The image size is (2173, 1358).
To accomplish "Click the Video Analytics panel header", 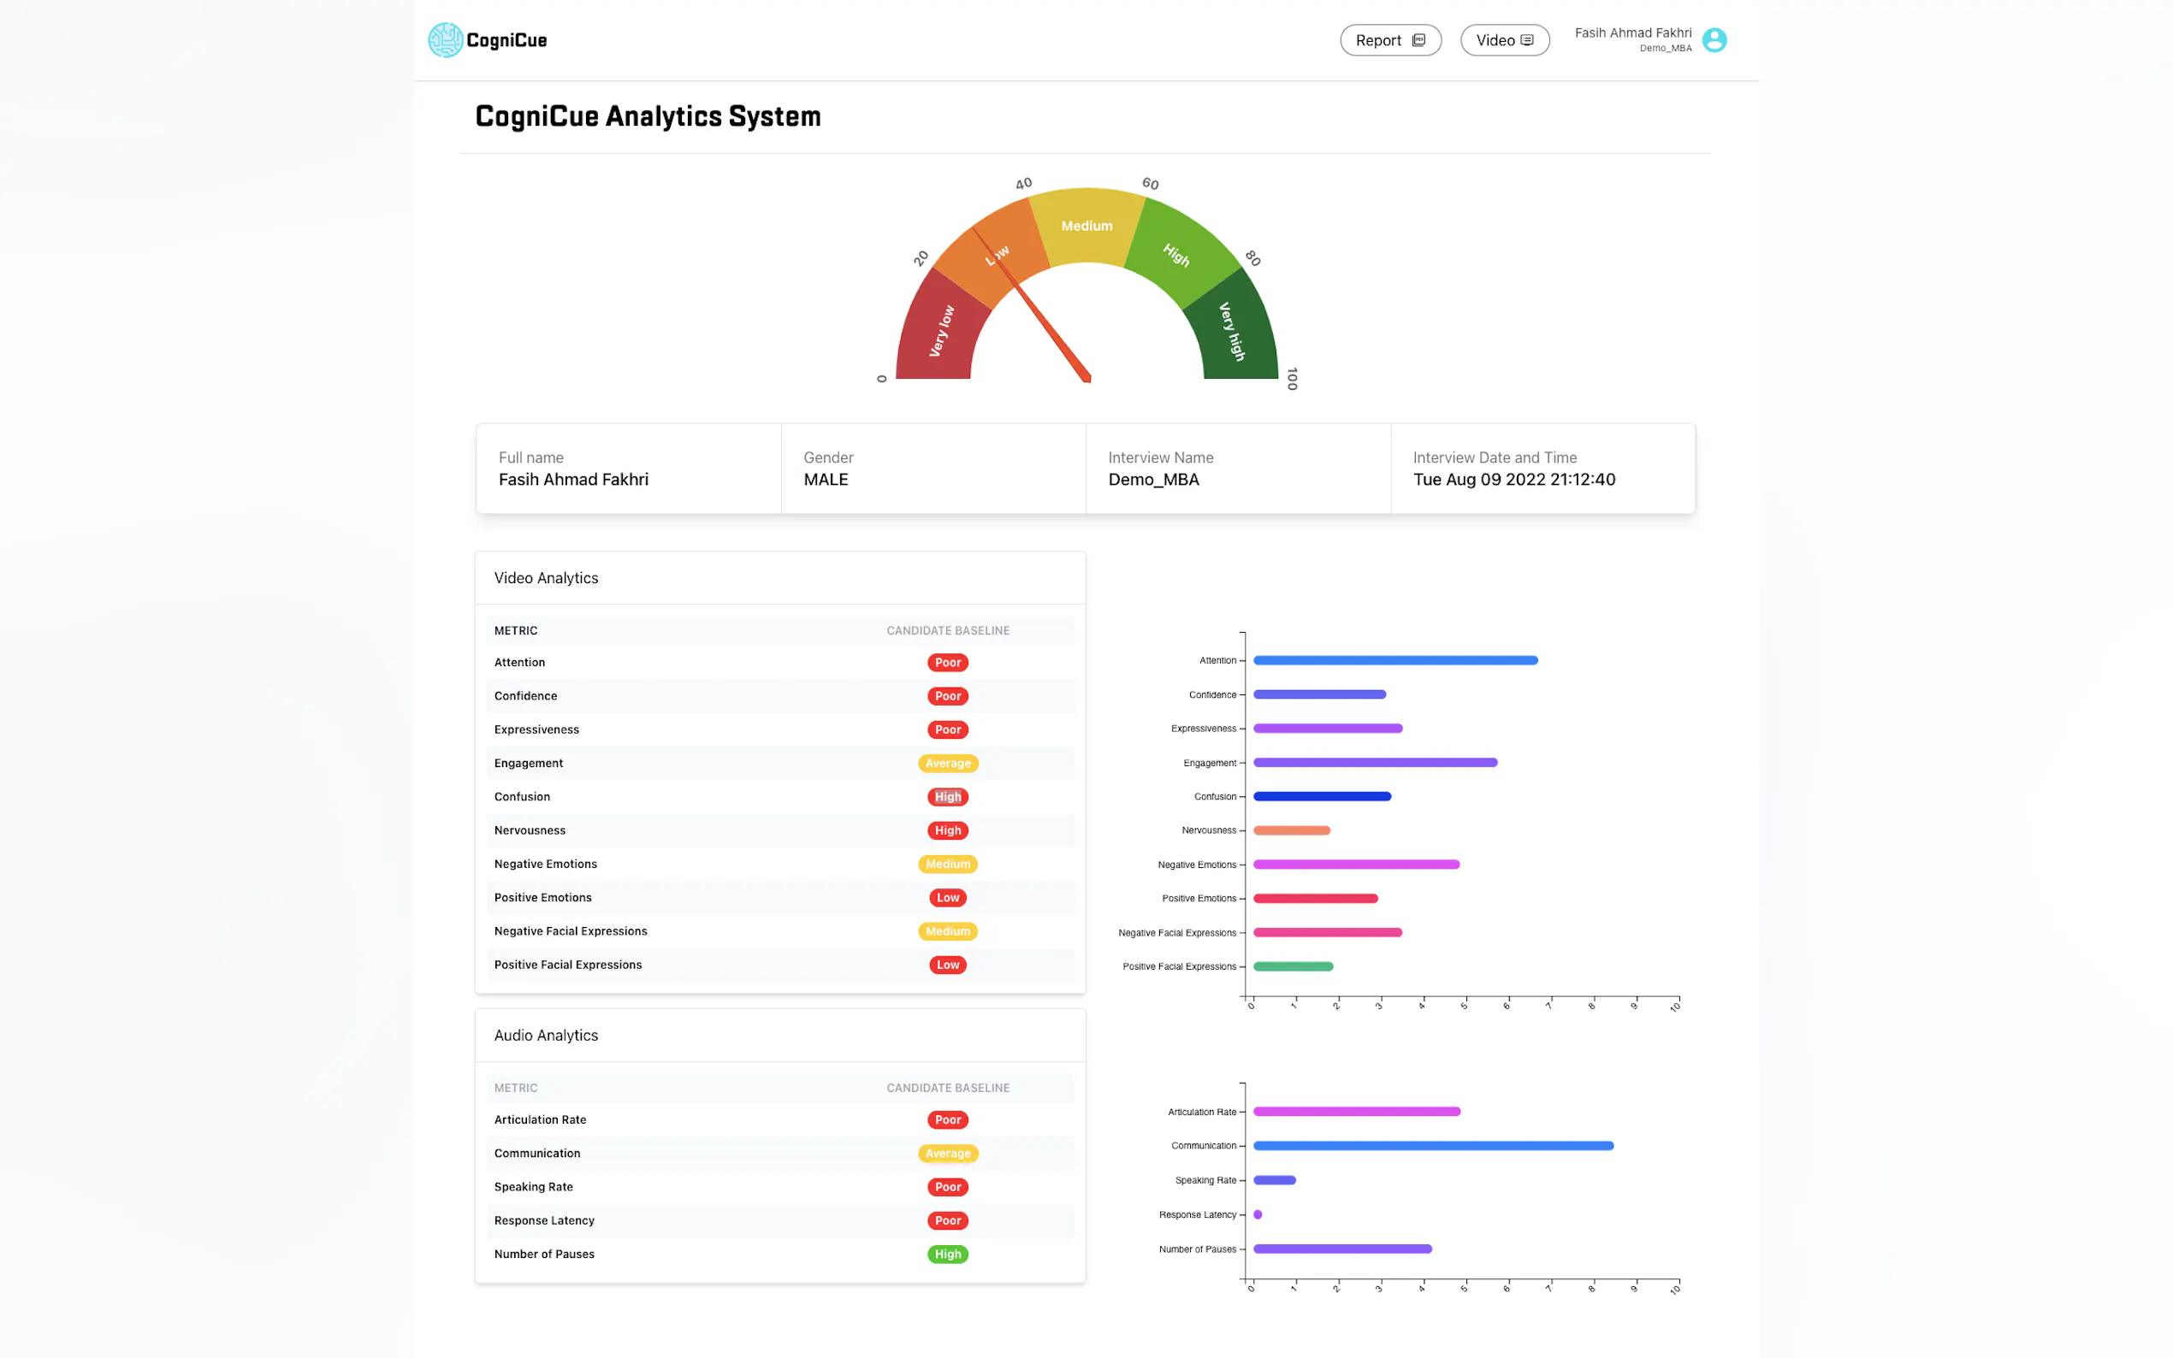I will click(546, 578).
